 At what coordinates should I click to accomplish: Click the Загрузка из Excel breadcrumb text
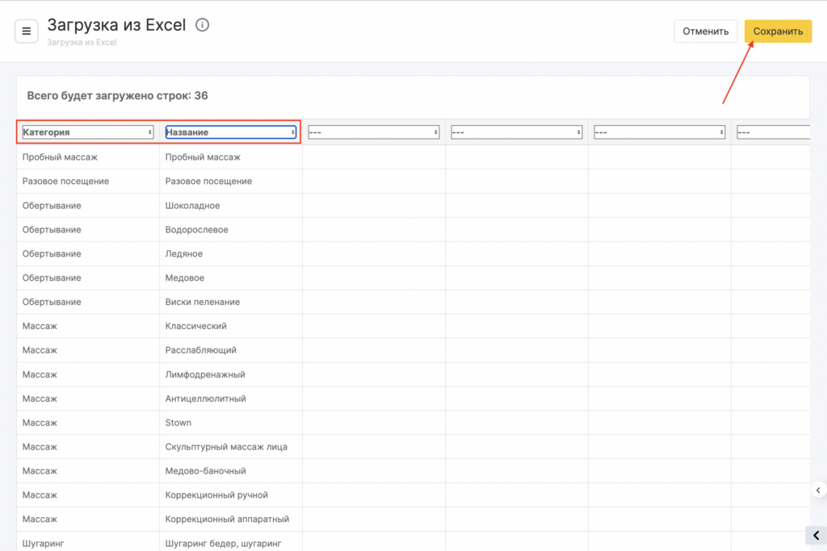(x=82, y=42)
